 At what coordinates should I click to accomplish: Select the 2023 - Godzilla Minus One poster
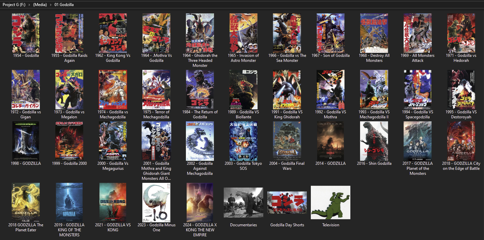coord(156,202)
